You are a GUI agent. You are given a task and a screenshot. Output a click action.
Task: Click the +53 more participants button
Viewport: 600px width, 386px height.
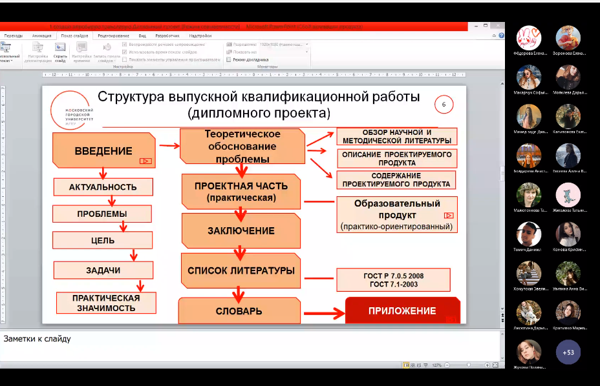[568, 352]
